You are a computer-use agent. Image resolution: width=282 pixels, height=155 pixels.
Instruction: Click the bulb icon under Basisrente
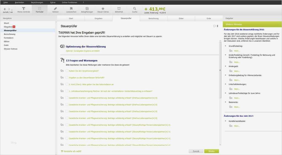tap(231, 107)
